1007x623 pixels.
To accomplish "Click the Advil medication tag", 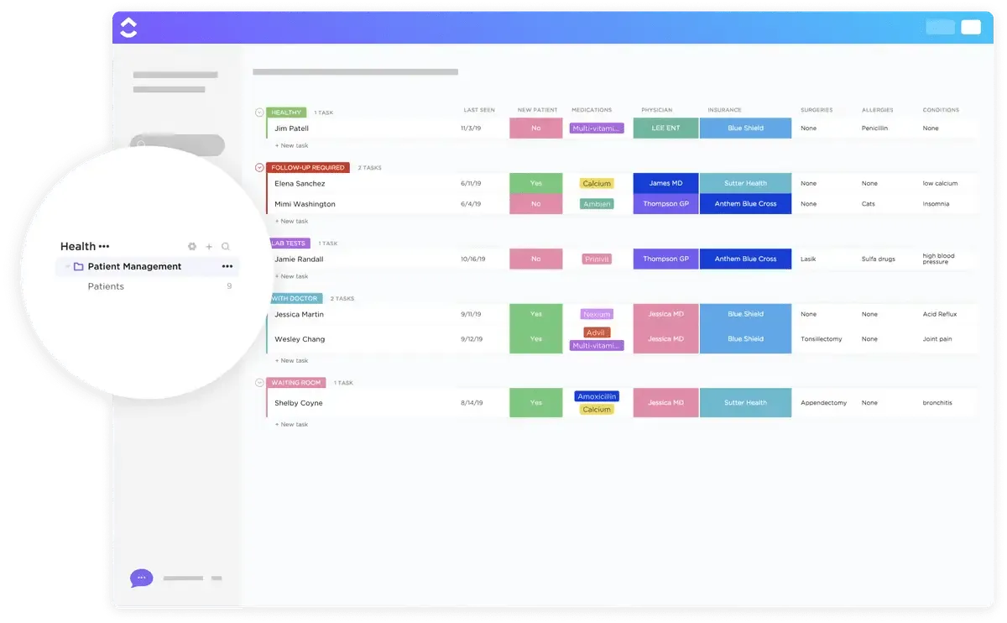I will 597,332.
